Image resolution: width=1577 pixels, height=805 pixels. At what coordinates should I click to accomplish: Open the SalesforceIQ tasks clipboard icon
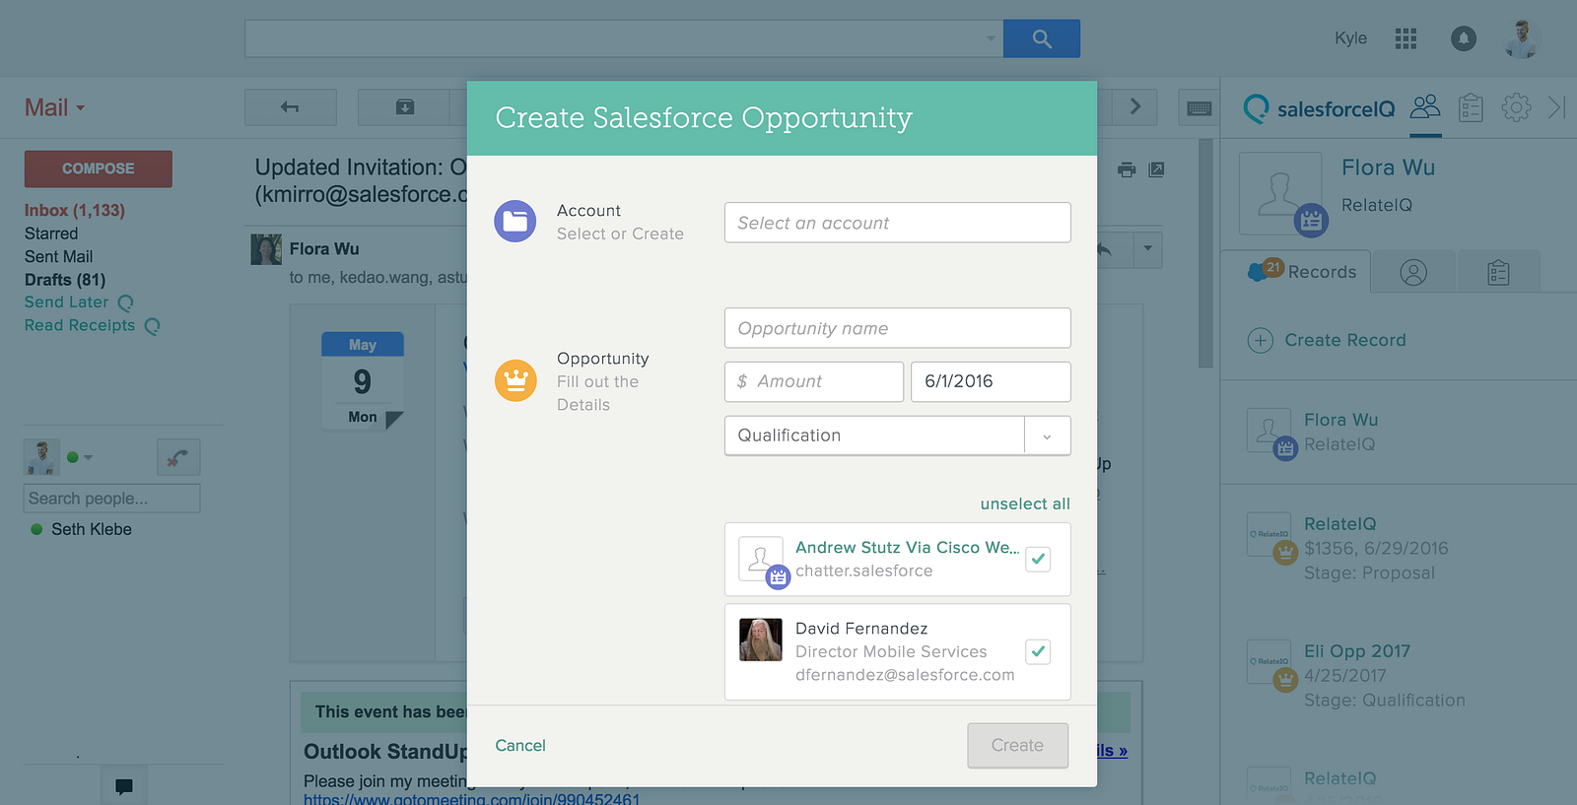[x=1471, y=107]
